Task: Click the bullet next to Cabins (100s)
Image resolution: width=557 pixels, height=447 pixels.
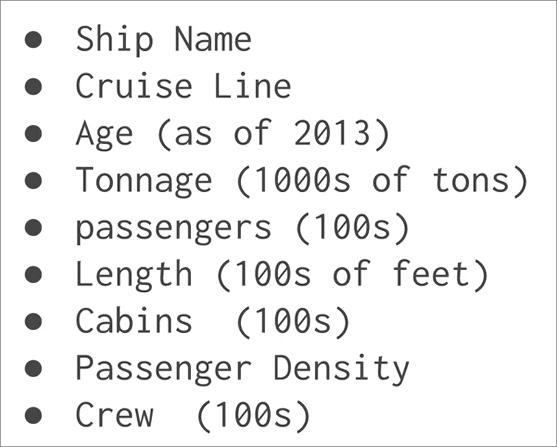Action: 33,321
